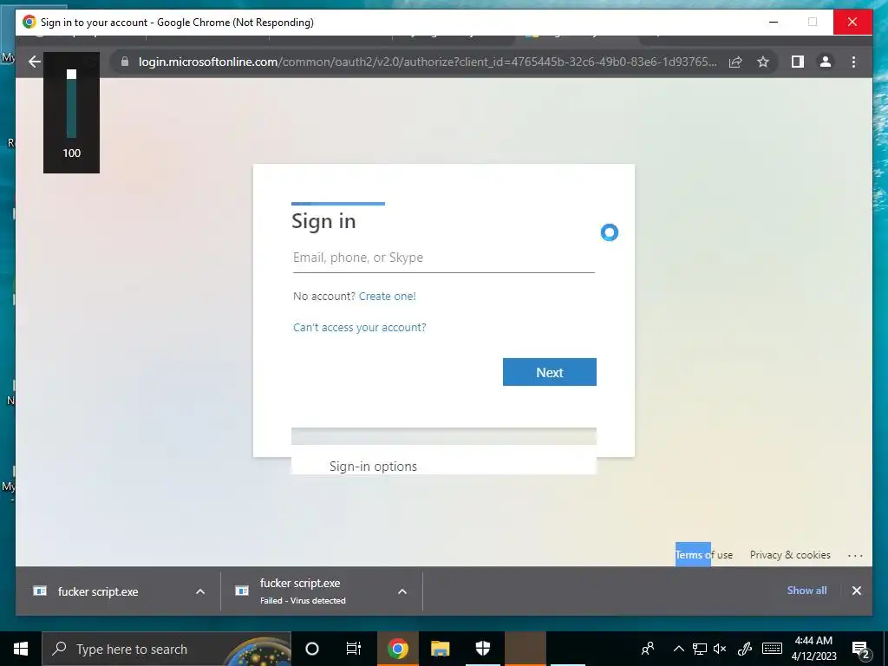Close the Chrome window
The height and width of the screenshot is (666, 888).
point(852,22)
